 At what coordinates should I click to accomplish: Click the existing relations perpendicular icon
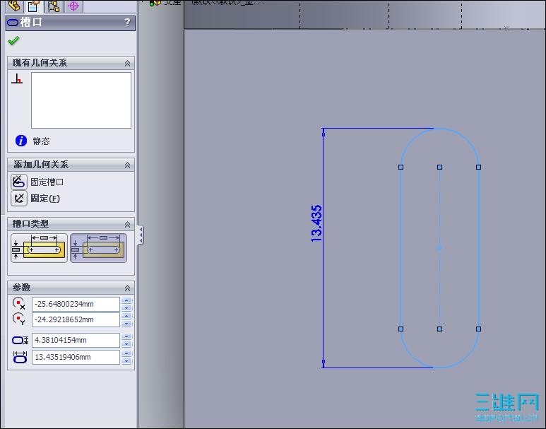click(x=17, y=78)
